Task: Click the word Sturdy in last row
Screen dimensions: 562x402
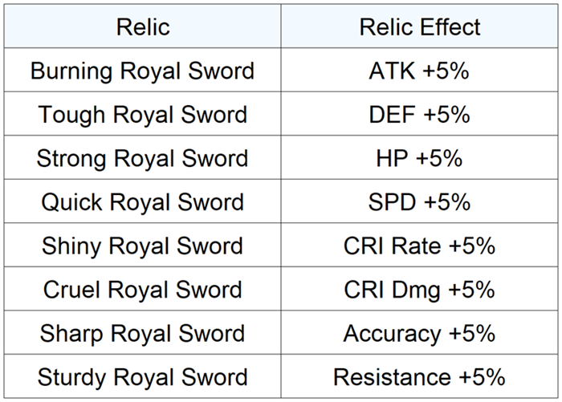Action: click(x=72, y=376)
